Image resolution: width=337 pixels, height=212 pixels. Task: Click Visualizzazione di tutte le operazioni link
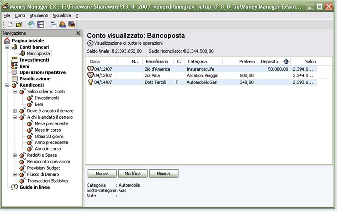click(128, 43)
